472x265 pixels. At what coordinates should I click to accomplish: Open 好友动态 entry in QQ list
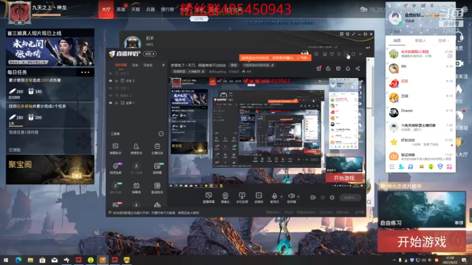coord(421,142)
